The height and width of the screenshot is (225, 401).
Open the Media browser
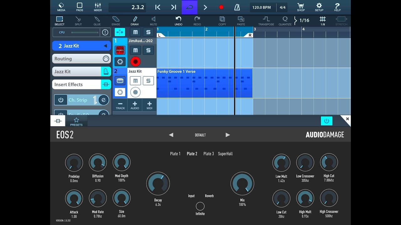click(x=61, y=7)
